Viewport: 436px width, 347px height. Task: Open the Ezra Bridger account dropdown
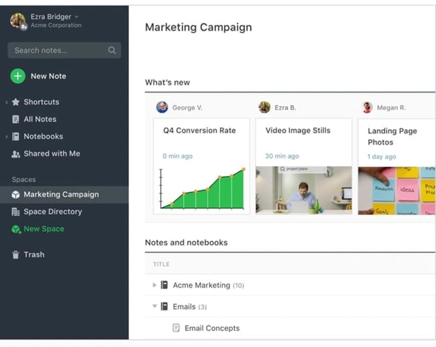76,17
